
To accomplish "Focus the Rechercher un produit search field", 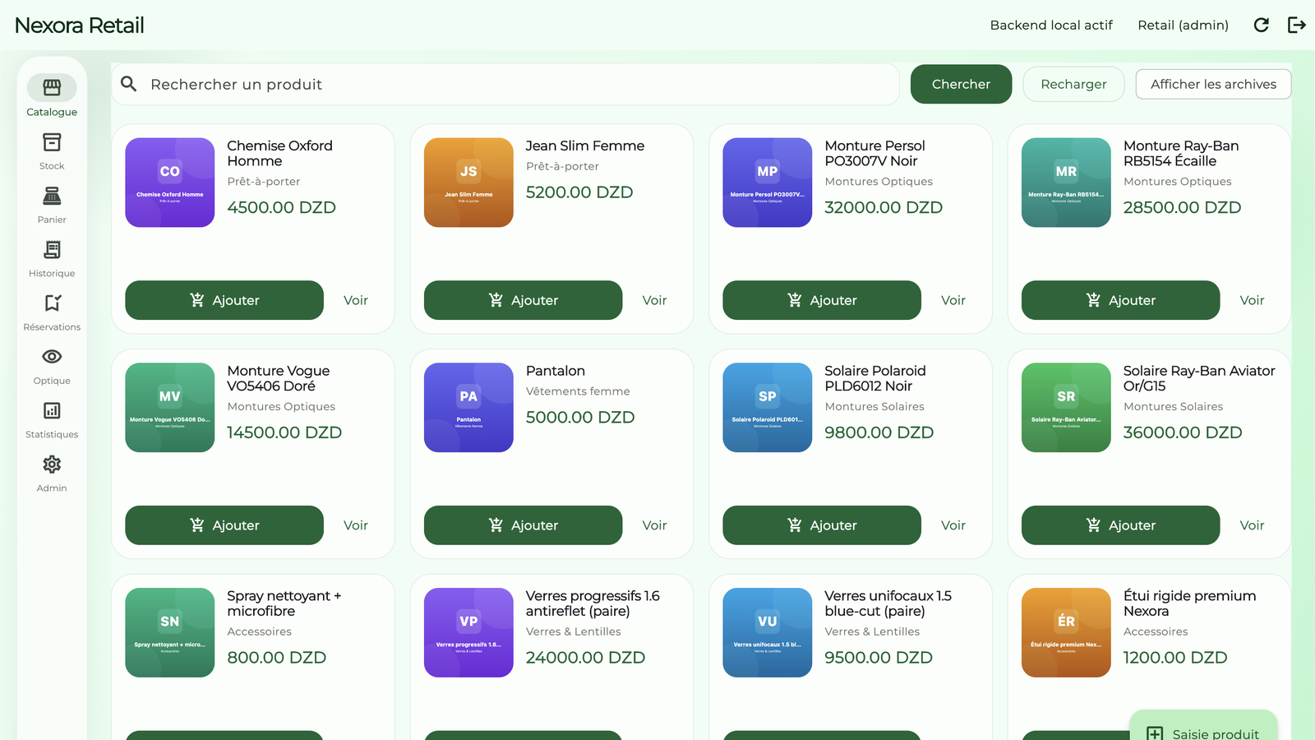I will click(x=505, y=84).
